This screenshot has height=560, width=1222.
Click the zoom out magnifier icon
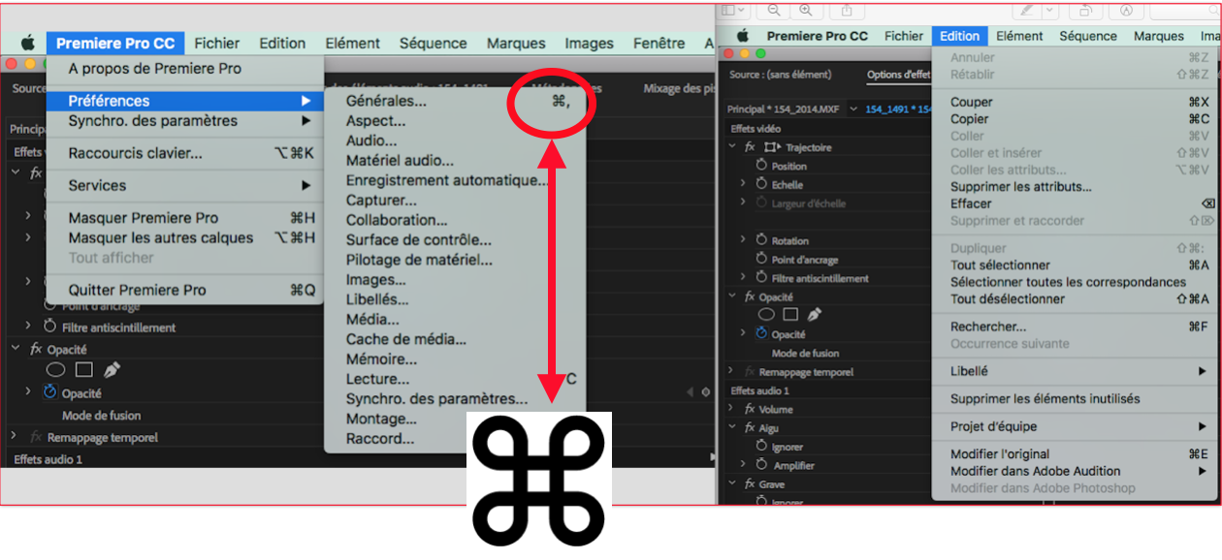[x=774, y=10]
